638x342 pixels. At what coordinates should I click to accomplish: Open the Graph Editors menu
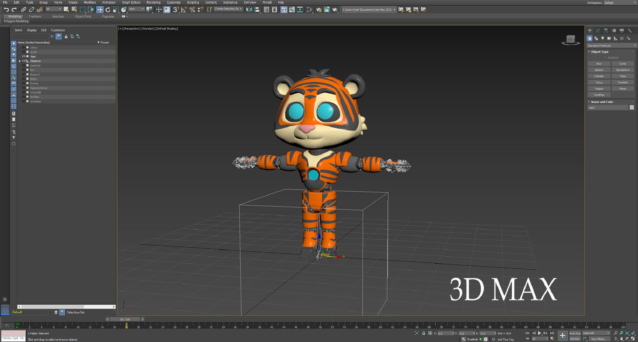(131, 2)
